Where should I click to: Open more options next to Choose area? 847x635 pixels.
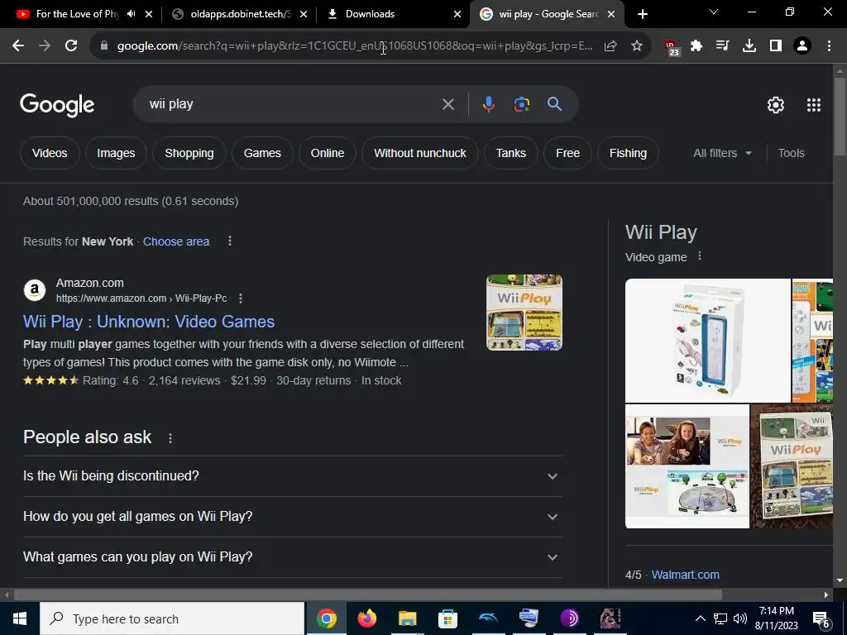pos(230,241)
